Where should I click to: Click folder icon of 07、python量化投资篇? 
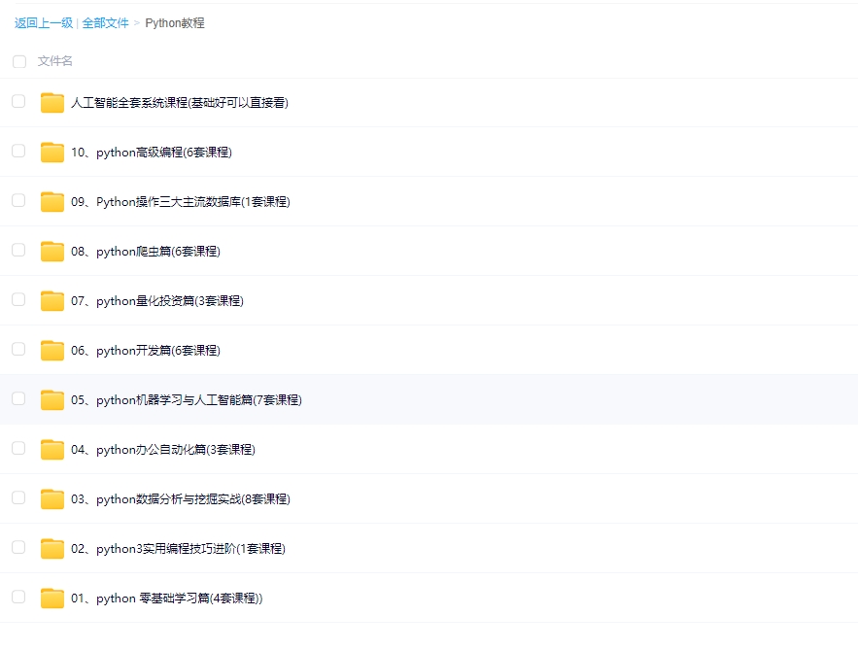(x=51, y=301)
